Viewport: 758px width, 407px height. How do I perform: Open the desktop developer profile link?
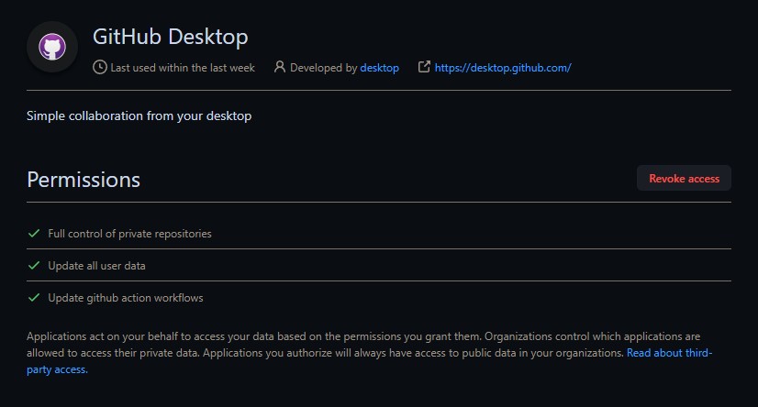tap(379, 68)
